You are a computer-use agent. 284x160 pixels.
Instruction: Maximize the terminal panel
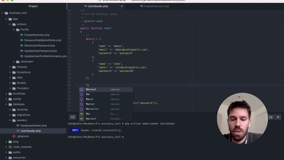(x=271, y=117)
